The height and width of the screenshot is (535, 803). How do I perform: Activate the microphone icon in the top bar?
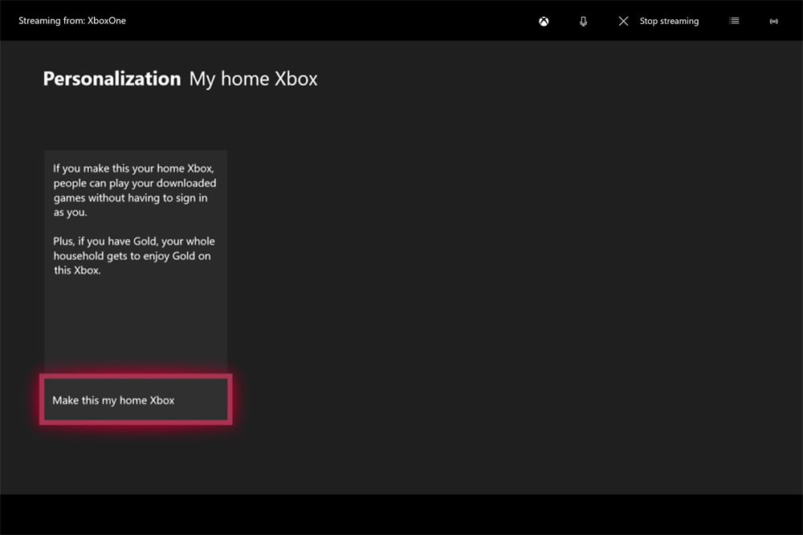coord(583,21)
